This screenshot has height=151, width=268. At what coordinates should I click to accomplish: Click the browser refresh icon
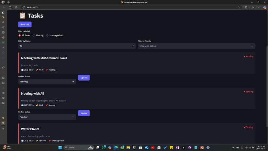pyautogui.click(x=10, y=7)
